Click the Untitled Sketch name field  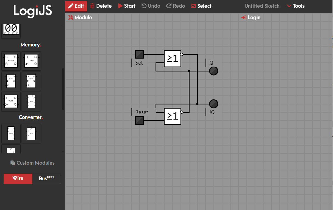pos(262,6)
